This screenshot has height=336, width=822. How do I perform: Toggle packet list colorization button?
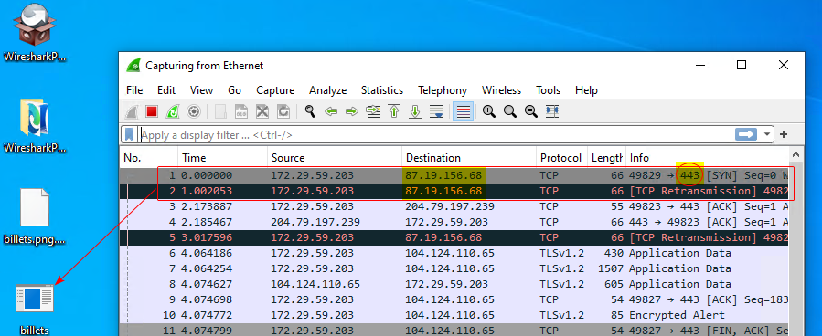(x=463, y=111)
